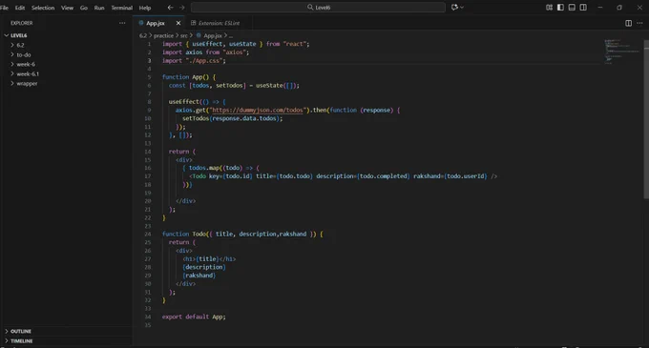Click the {rakshand} expression on line 29
Viewport: 649px width, 348px height.
point(199,276)
